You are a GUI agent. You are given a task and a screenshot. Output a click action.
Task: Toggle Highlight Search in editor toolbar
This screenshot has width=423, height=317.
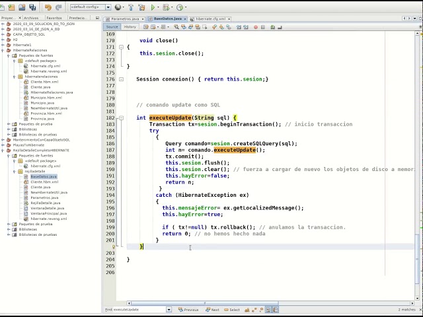coord(198,27)
